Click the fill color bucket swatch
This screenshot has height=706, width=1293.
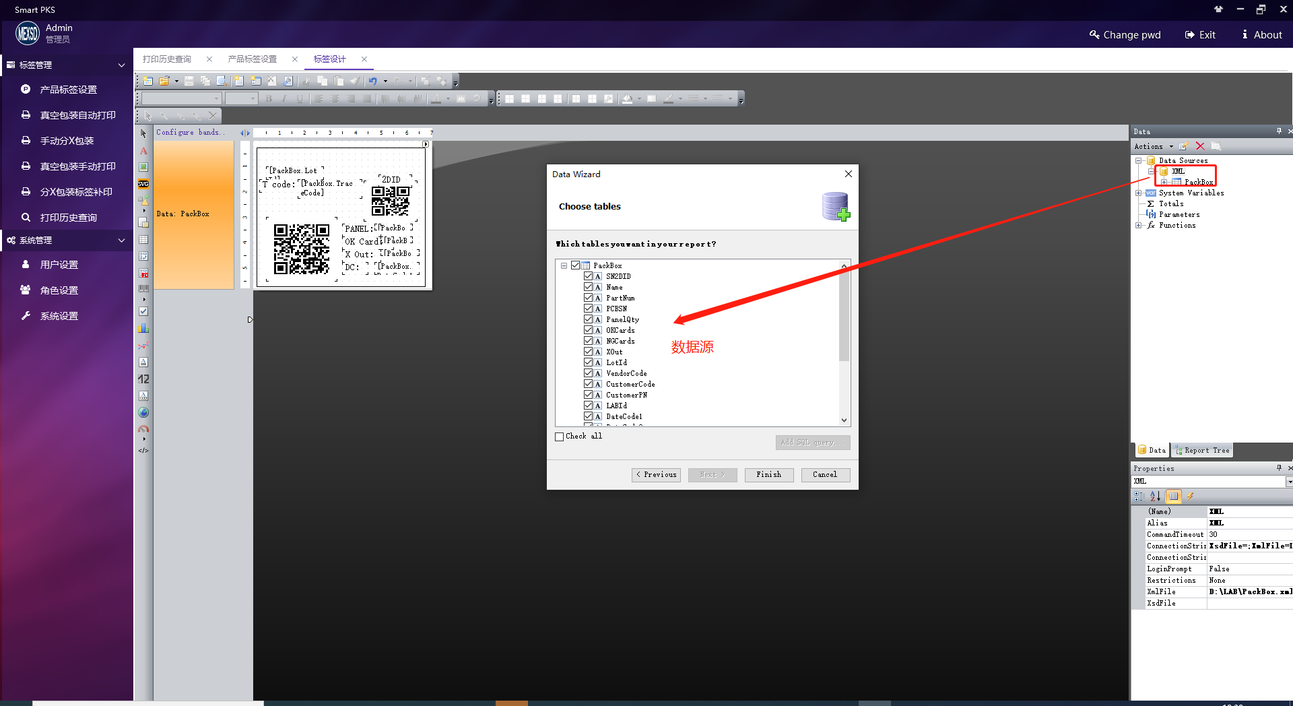coord(627,99)
